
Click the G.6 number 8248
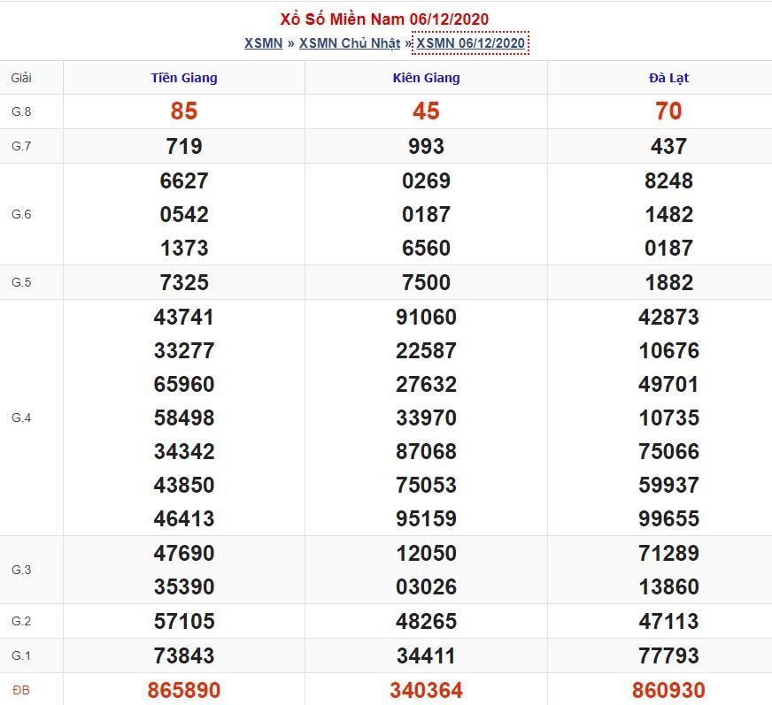tap(668, 180)
